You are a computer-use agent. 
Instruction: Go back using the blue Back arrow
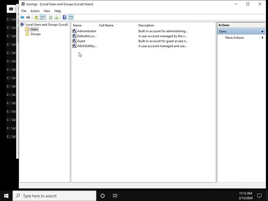pyautogui.click(x=22, y=18)
